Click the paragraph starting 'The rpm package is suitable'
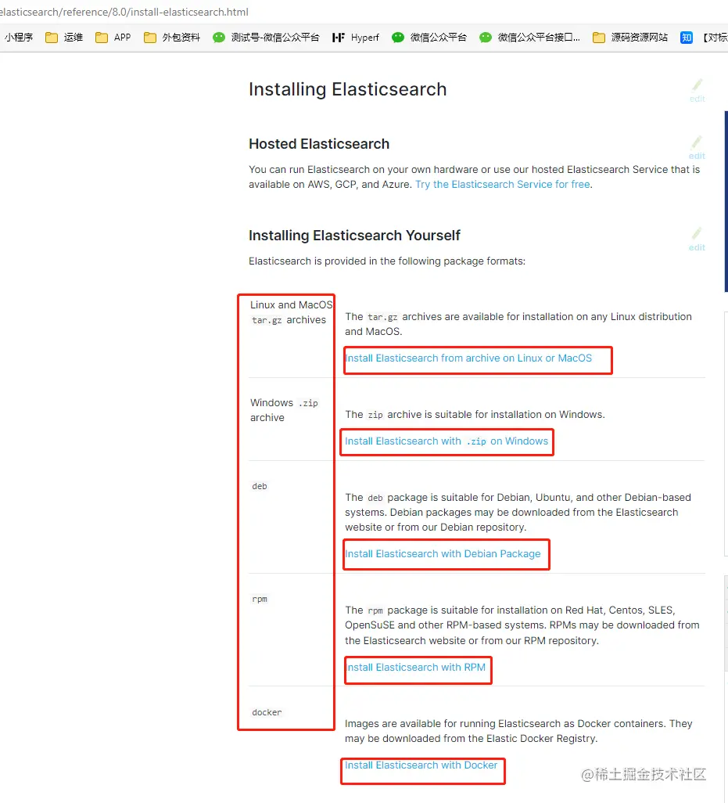The height and width of the screenshot is (803, 728). (x=522, y=625)
